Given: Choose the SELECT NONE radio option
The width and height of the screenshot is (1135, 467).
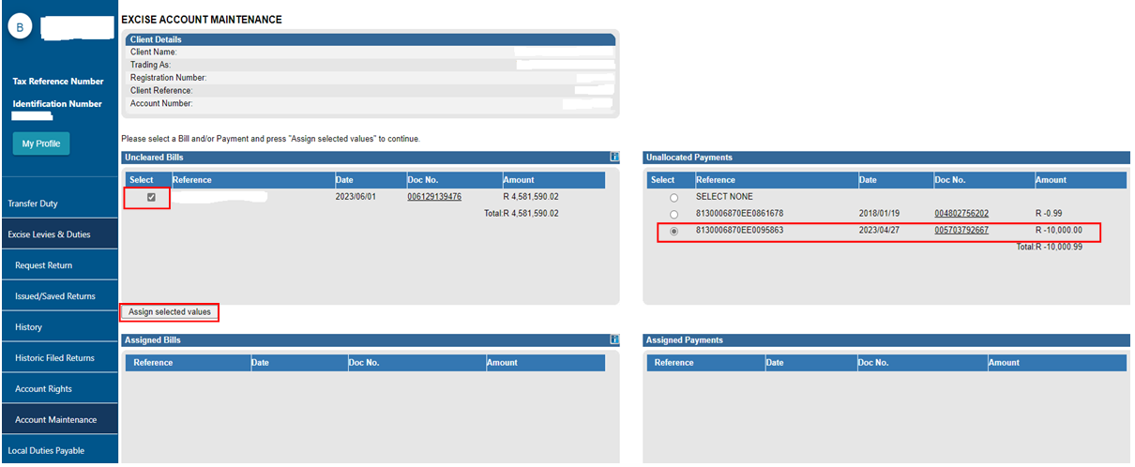Looking at the screenshot, I should (673, 198).
